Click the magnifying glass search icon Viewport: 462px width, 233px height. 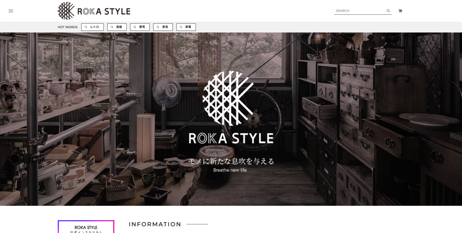click(388, 11)
